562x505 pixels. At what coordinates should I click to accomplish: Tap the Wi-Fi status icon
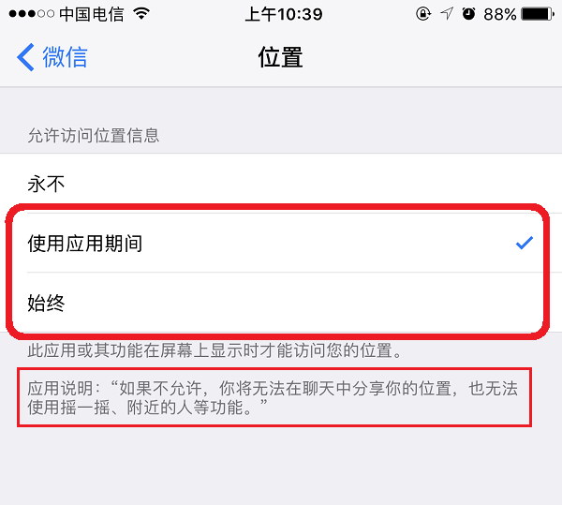(141, 14)
